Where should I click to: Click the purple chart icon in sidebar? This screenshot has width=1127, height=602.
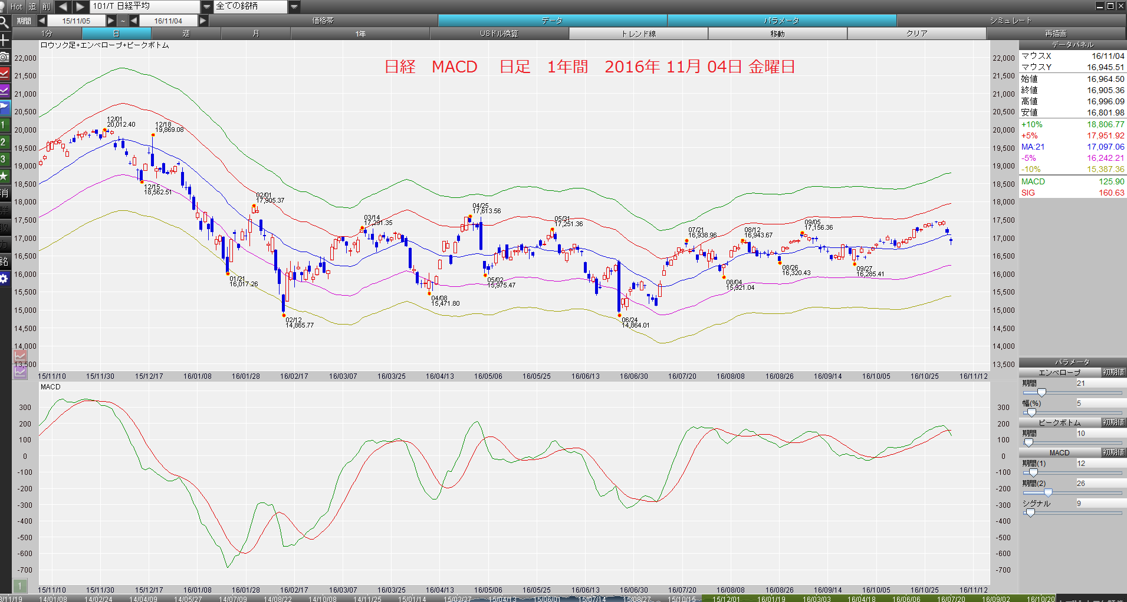click(5, 91)
